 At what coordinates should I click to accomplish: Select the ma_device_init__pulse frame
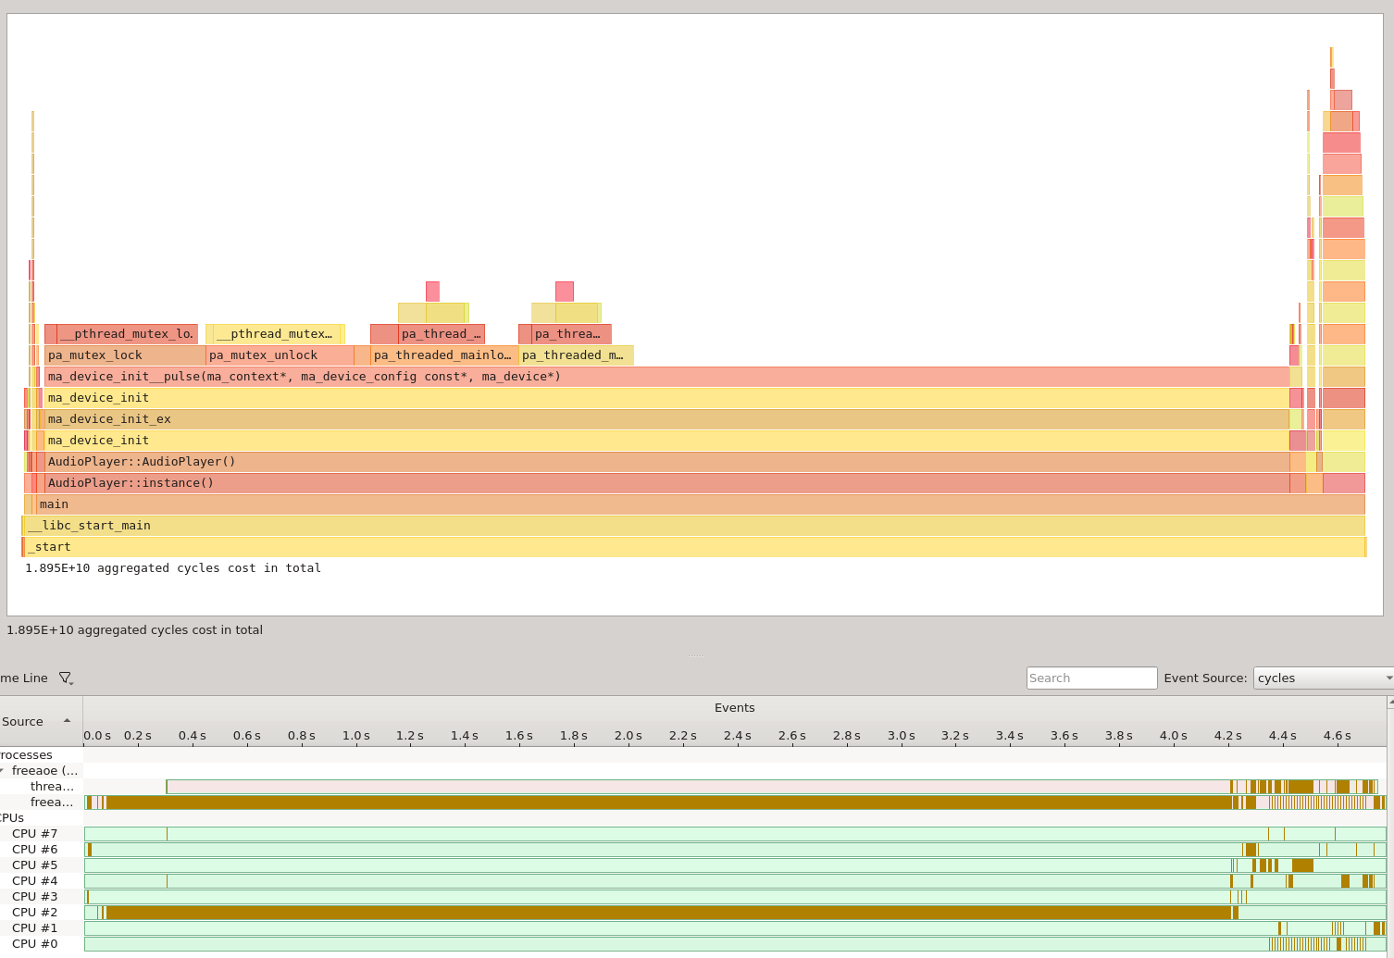(370, 376)
